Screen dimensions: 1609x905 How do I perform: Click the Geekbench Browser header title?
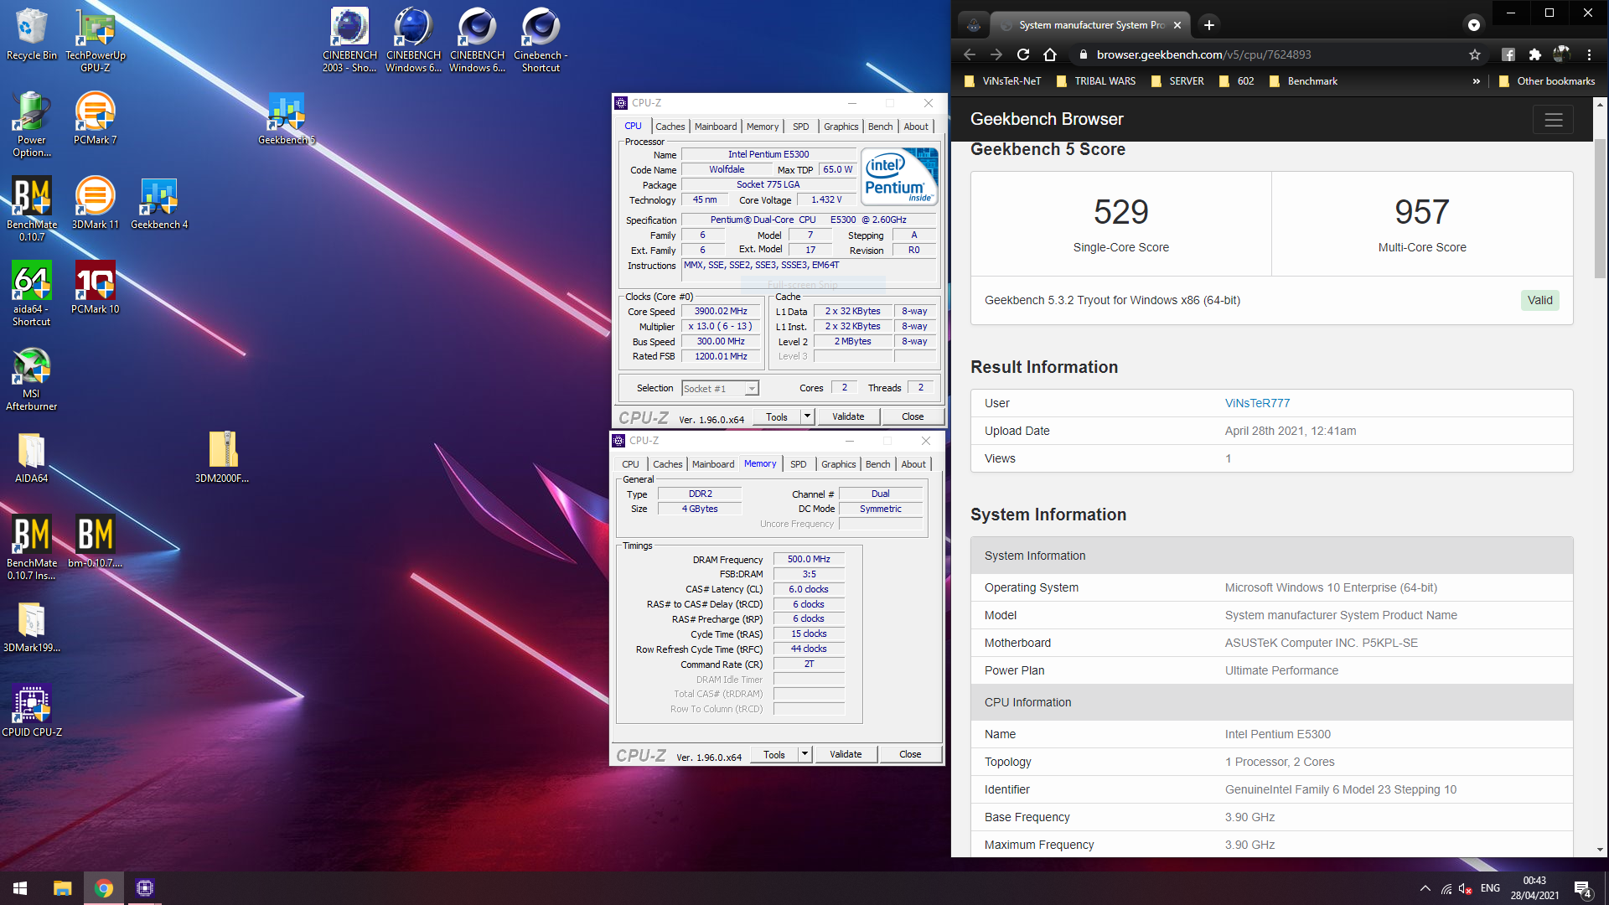coord(1047,120)
